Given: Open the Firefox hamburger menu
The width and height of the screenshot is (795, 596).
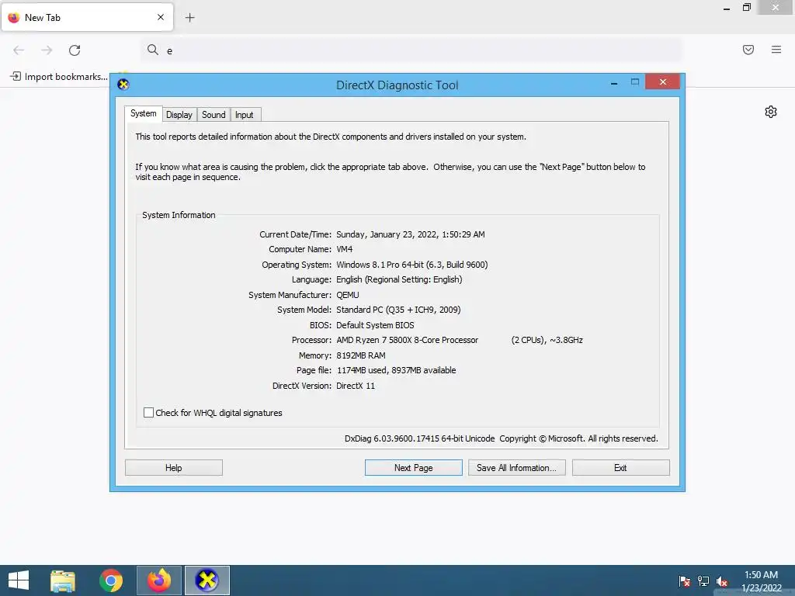Looking at the screenshot, I should coord(776,50).
